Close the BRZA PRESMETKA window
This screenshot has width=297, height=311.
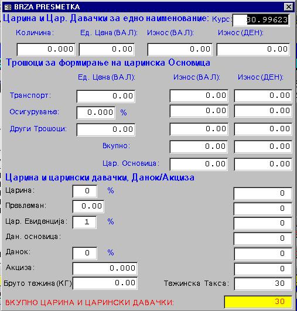pyautogui.click(x=289, y=7)
